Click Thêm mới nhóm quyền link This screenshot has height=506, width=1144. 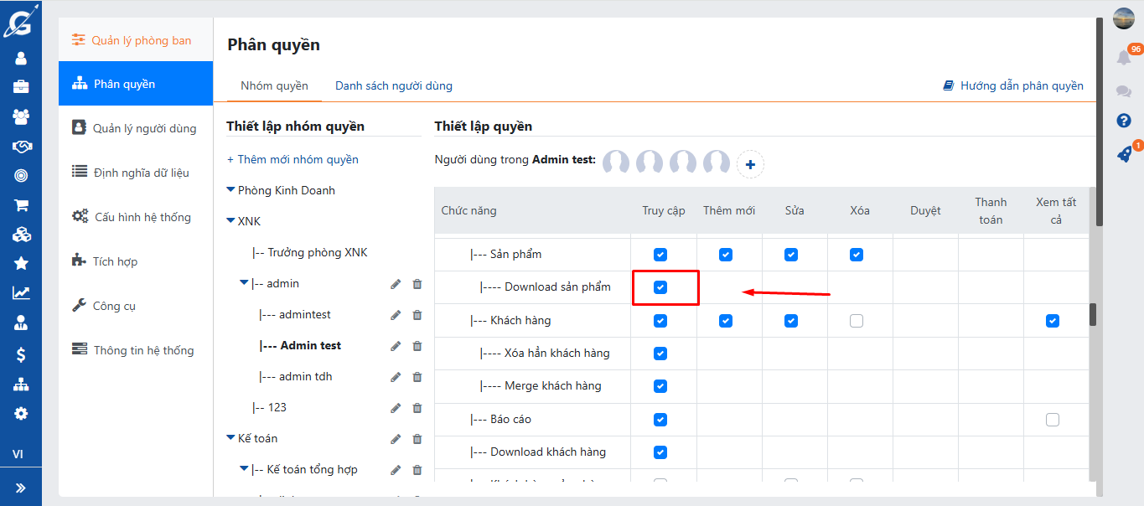292,159
